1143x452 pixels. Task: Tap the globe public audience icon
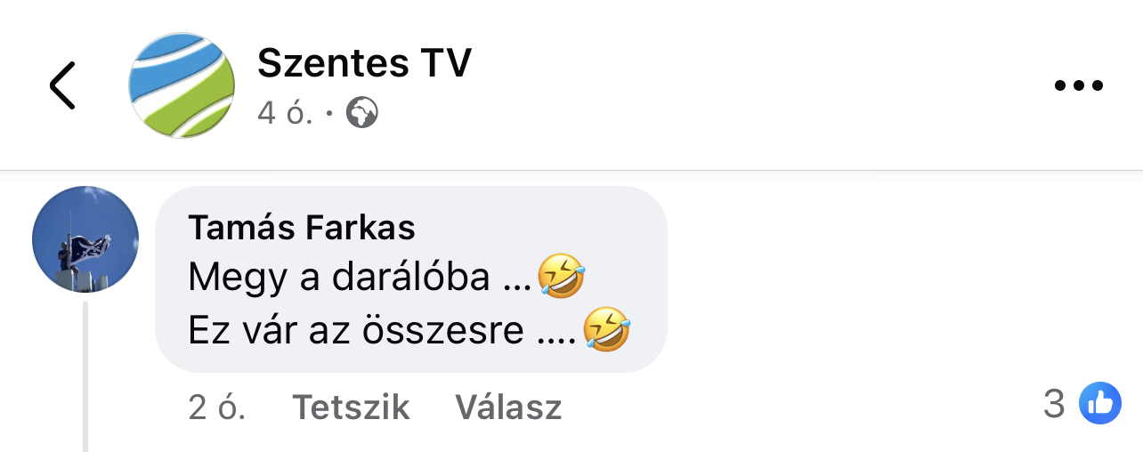coord(361,113)
